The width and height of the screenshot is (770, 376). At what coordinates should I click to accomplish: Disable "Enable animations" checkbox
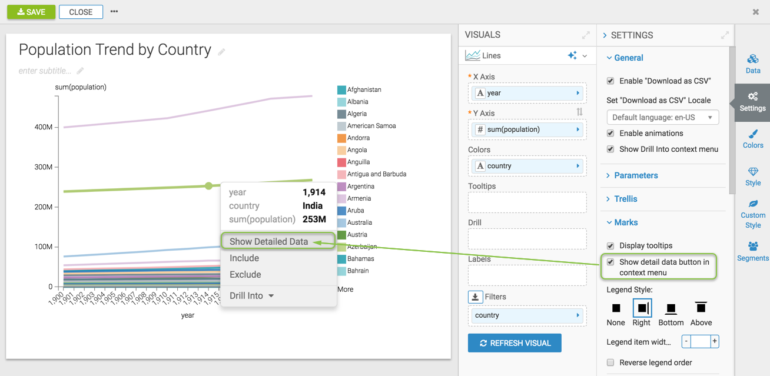pyautogui.click(x=610, y=134)
